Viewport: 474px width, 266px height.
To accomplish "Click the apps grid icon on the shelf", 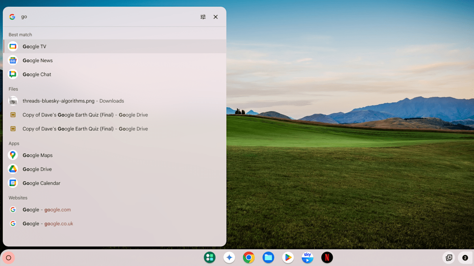I will 209,257.
